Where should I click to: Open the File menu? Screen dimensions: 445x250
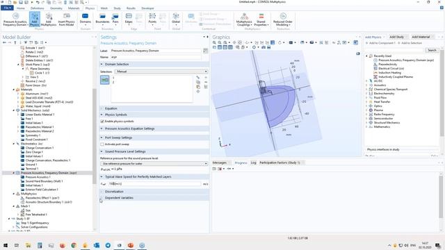pyautogui.click(x=7, y=8)
